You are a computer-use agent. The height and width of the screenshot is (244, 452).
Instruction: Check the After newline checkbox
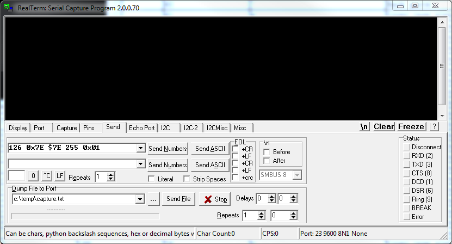[267, 161]
